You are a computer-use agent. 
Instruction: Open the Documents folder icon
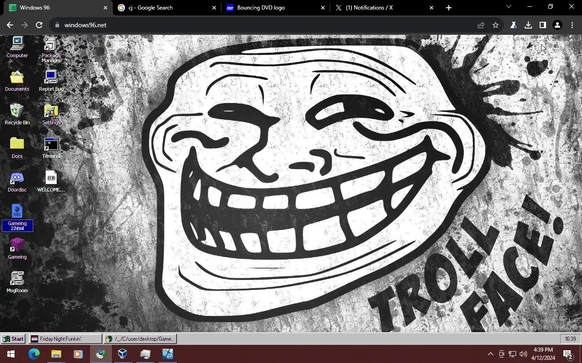pyautogui.click(x=17, y=81)
